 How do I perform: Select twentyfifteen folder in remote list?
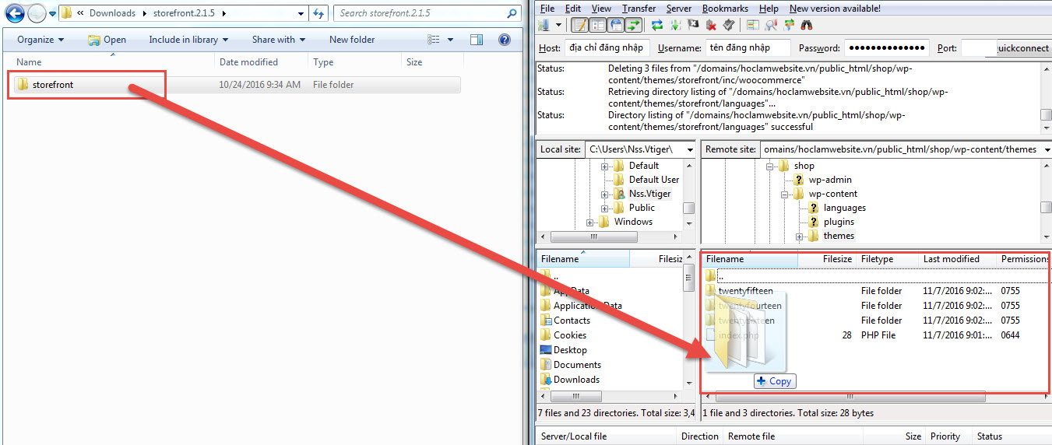tap(746, 291)
